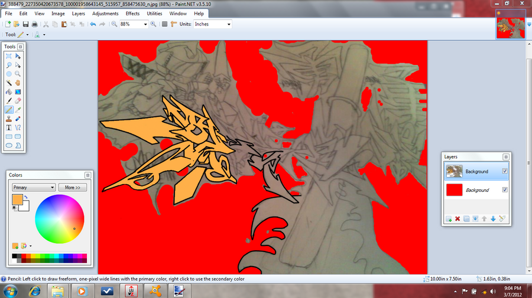Show hidden system tray icons arrow
Image resolution: width=532 pixels, height=298 pixels.
coord(455,292)
